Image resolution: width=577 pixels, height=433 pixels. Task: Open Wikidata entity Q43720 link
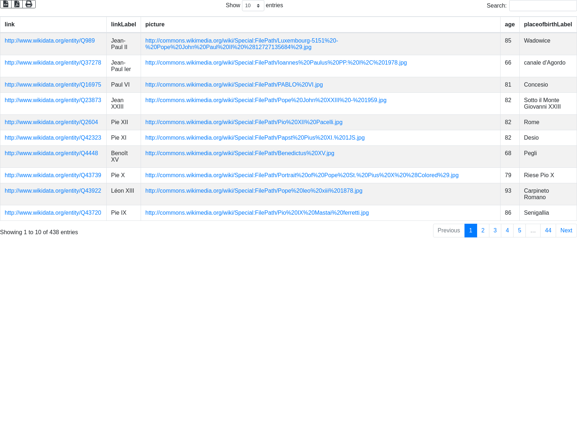(x=53, y=213)
